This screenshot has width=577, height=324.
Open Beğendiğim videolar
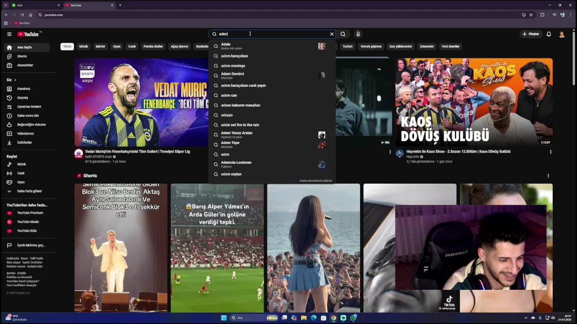point(27,125)
